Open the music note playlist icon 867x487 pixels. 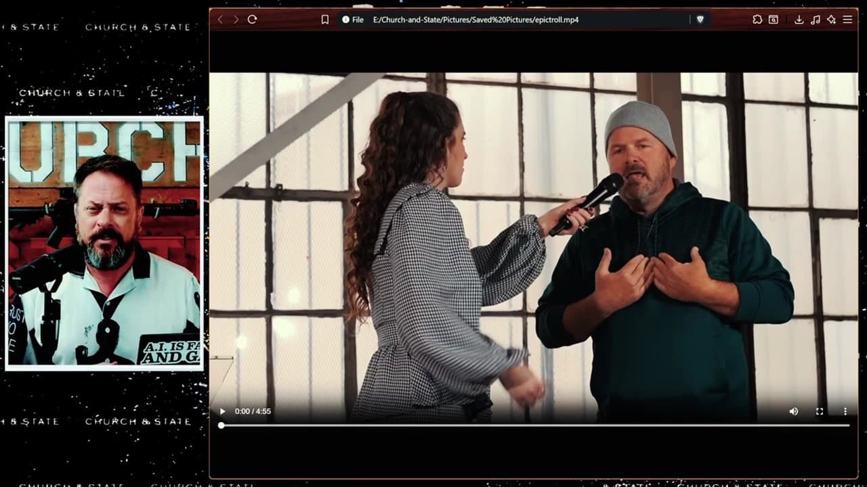(x=816, y=20)
